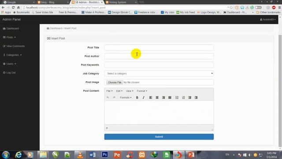Open the user account dropdown in header
Screen dimensions: 282x159
coord(268,19)
